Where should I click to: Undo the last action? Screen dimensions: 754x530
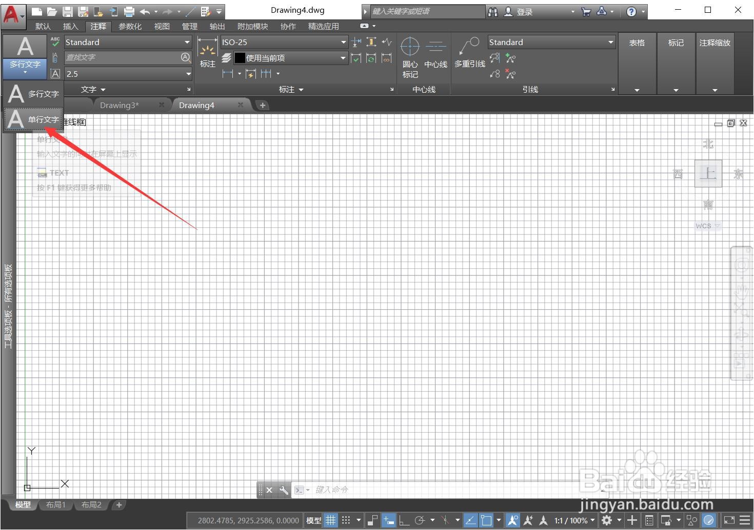(145, 11)
